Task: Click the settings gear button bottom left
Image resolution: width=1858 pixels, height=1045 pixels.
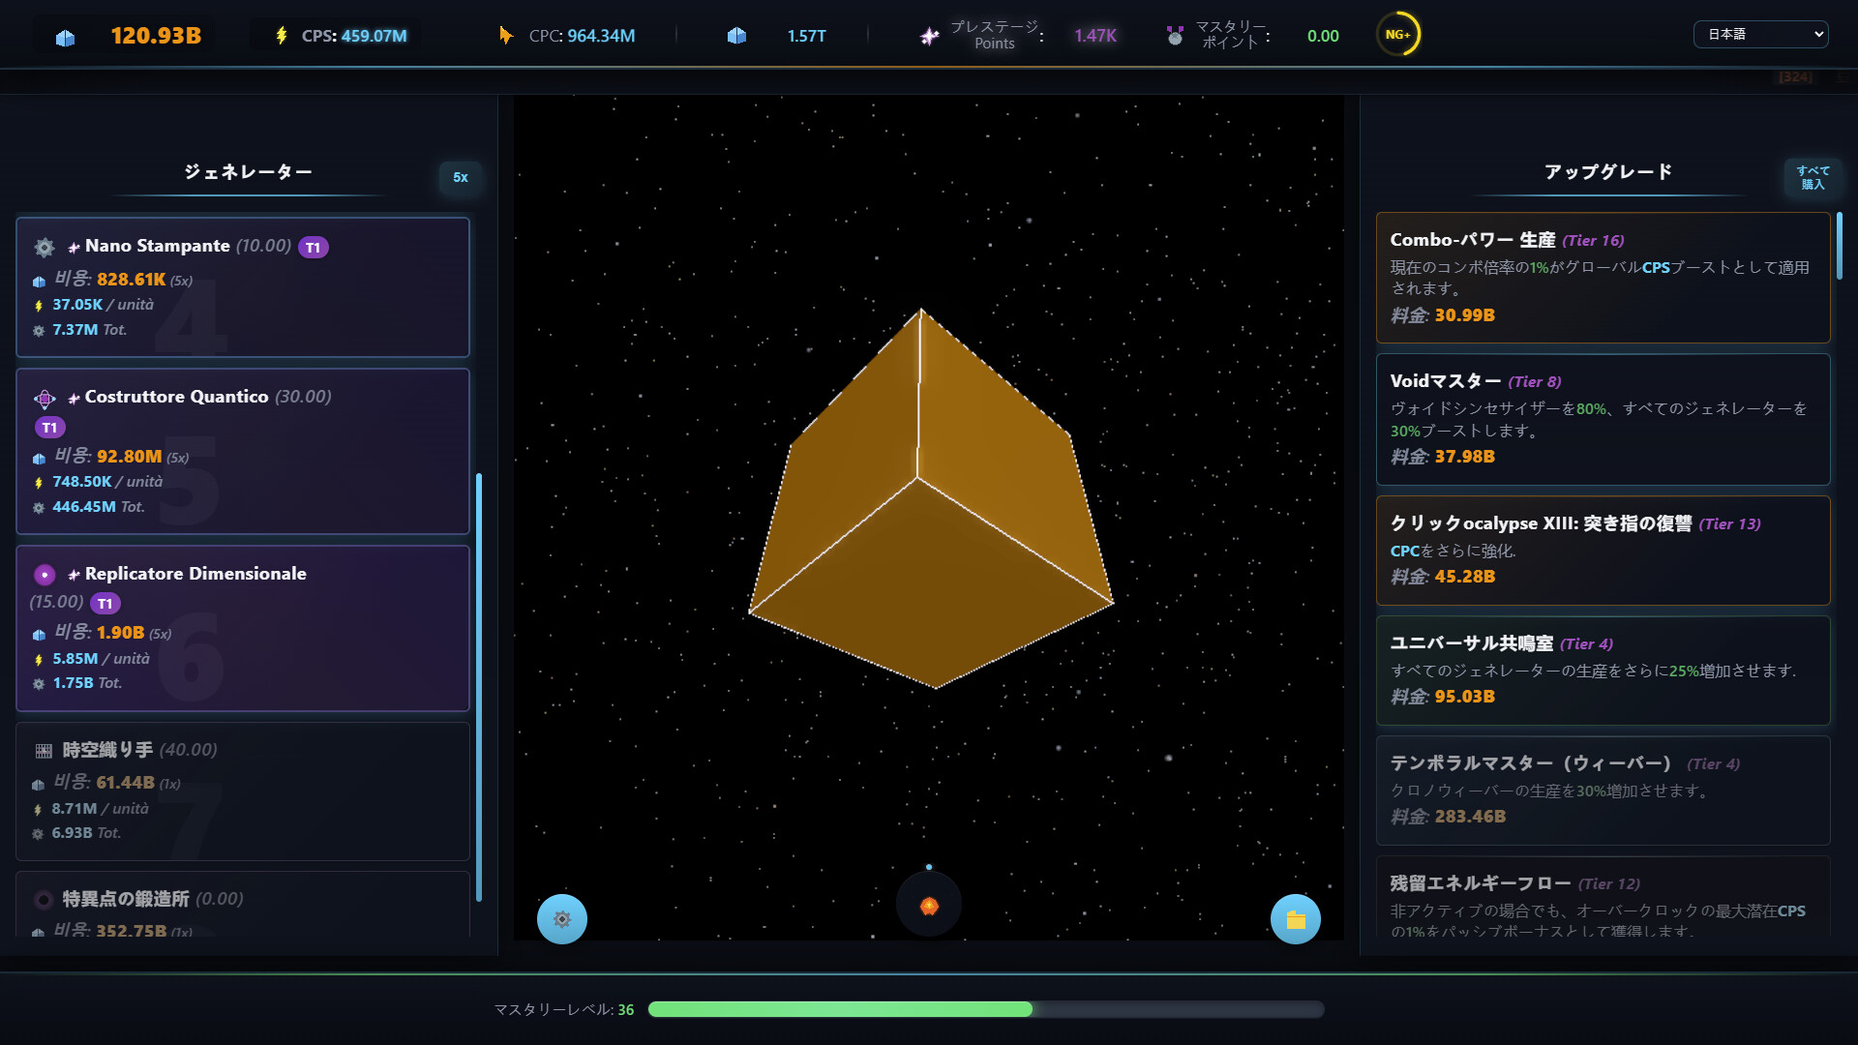Action: coord(562,919)
